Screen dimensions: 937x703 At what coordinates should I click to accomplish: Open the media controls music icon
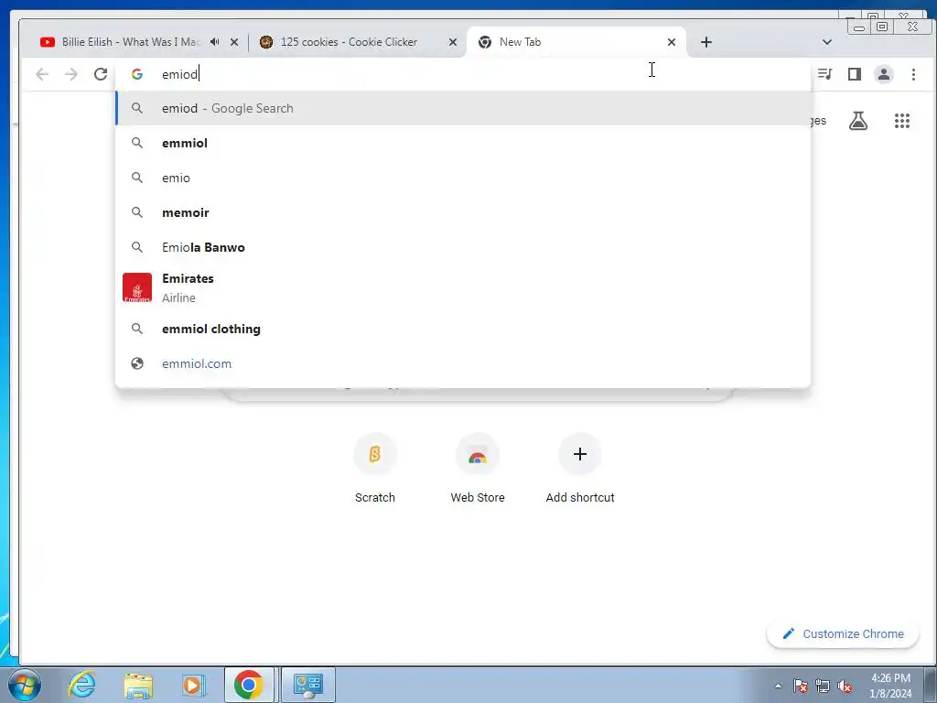click(825, 74)
